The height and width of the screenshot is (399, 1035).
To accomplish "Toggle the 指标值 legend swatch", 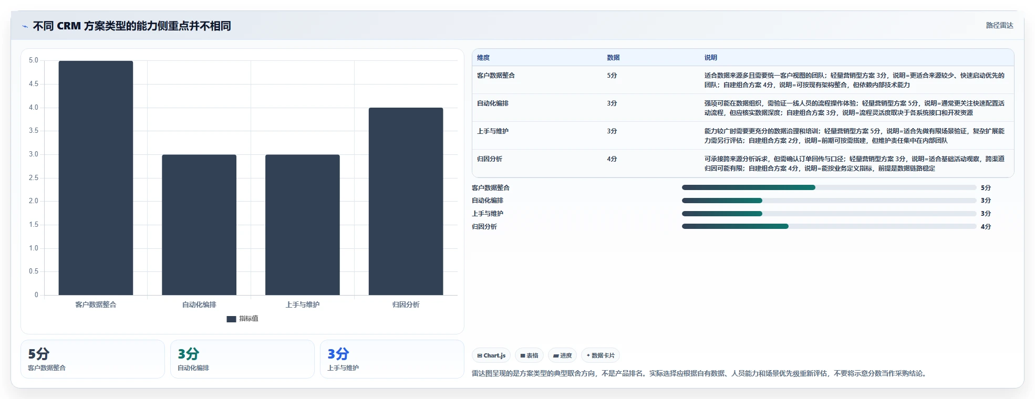I will click(231, 319).
